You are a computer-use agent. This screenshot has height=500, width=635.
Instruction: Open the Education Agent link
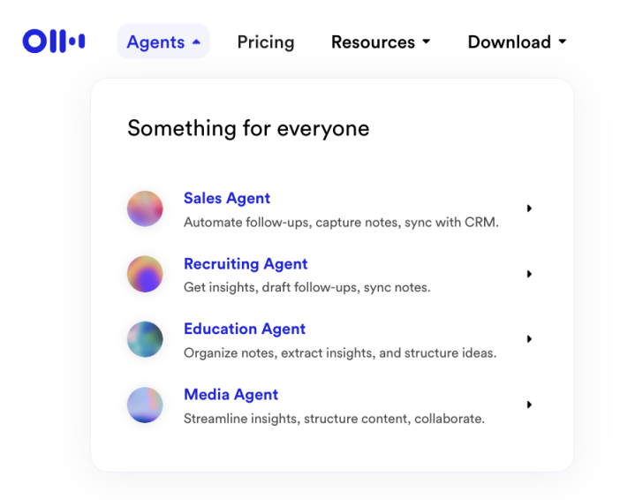click(x=245, y=329)
